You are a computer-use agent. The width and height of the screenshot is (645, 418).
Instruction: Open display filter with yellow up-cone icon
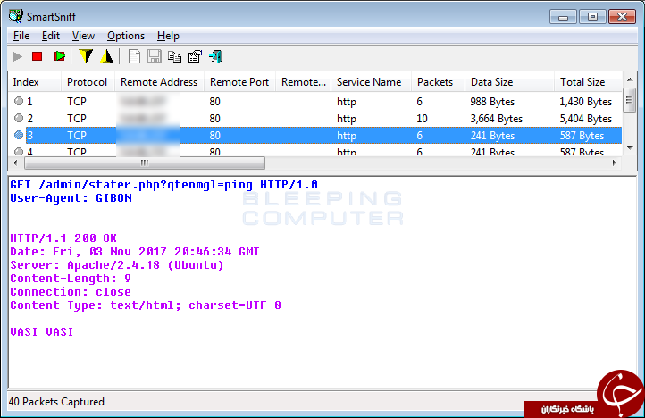tap(106, 56)
